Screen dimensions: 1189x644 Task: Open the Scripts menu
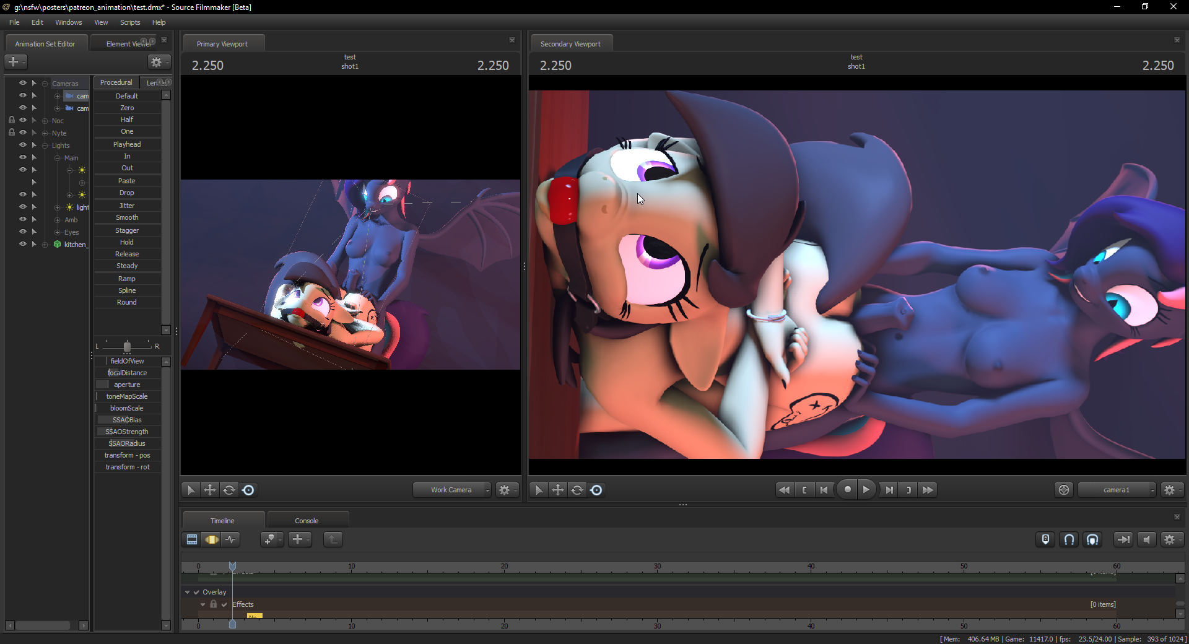[130, 22]
